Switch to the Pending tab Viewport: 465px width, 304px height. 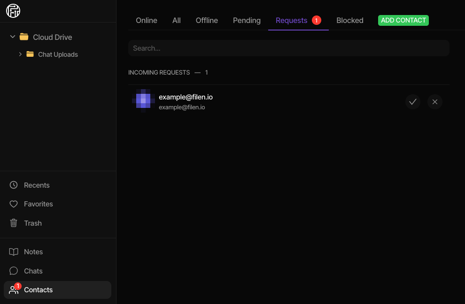click(x=247, y=21)
